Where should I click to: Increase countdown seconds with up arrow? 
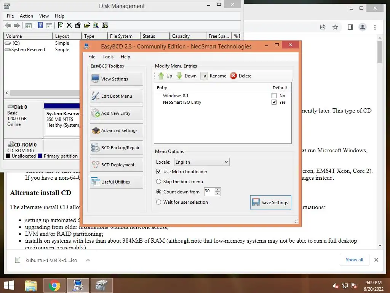(x=217, y=190)
